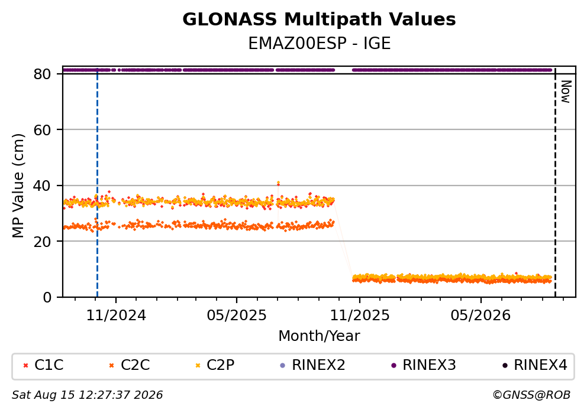Click the 05/2025 x-axis tick label
587x413 pixels.
click(237, 316)
